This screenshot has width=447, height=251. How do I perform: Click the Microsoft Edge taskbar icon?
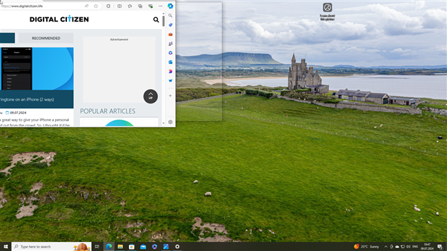109,246
